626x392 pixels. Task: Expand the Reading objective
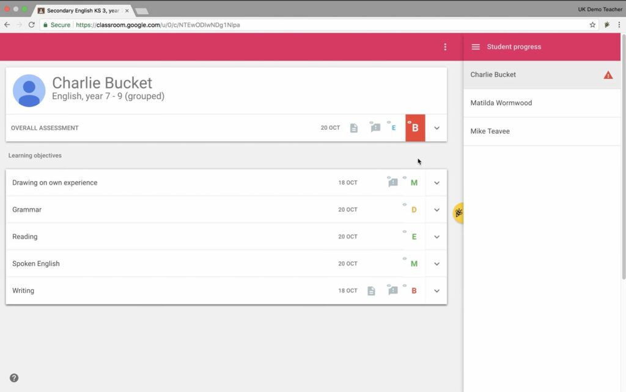click(436, 237)
